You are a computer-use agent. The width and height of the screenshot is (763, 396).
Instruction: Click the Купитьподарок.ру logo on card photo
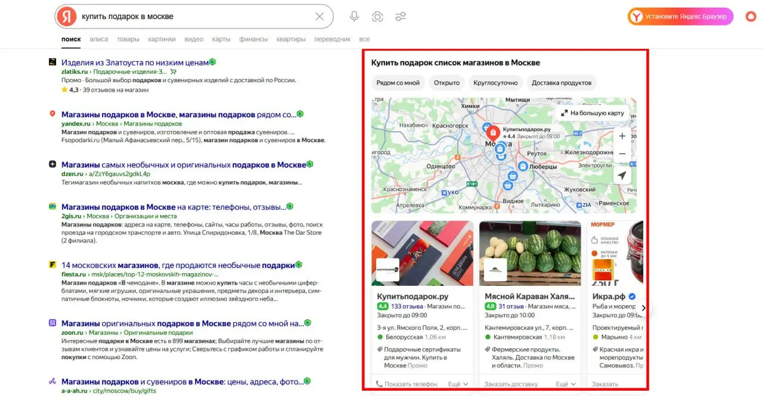point(387,269)
